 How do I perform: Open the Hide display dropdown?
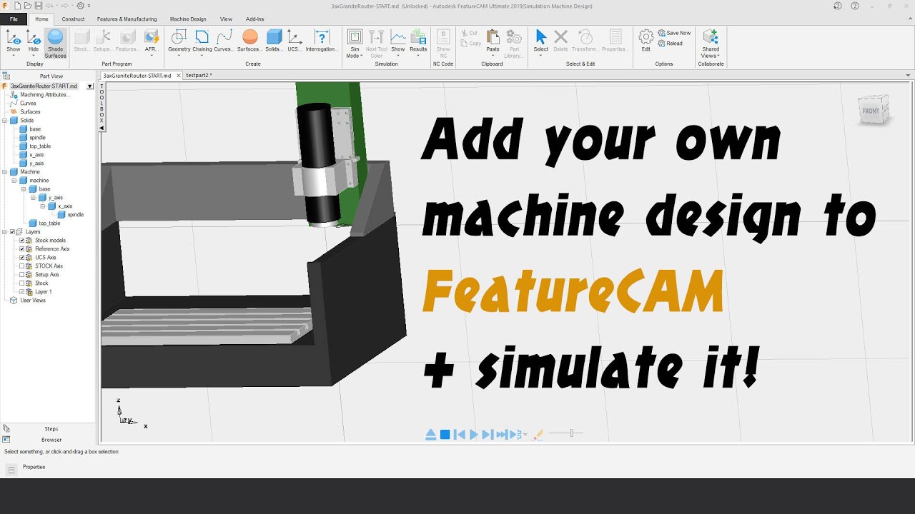(x=34, y=56)
